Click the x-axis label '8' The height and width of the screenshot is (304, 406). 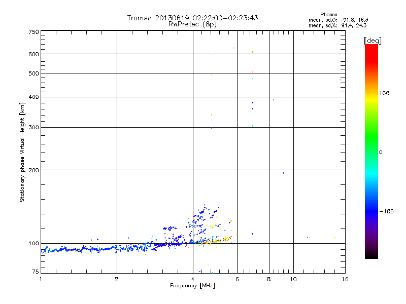click(x=269, y=279)
